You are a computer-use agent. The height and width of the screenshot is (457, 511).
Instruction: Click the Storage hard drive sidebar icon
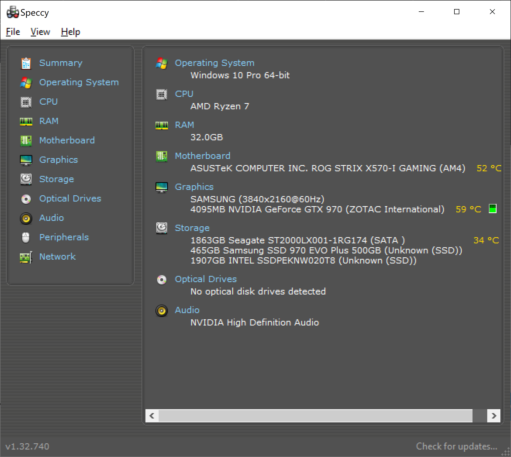26,179
